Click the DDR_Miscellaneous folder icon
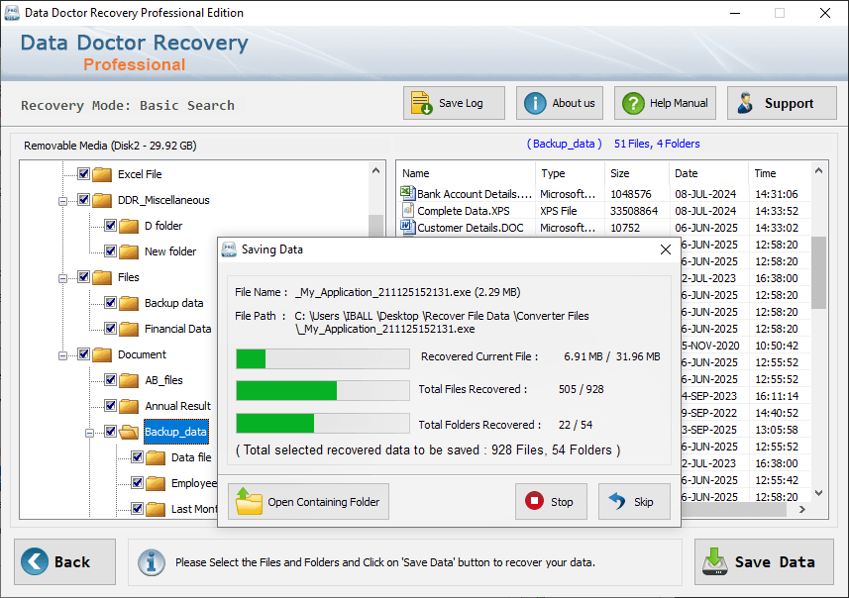Screen dimensions: 849x598 click(x=102, y=200)
